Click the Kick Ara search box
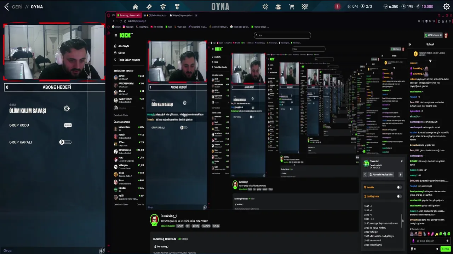This screenshot has height=254, width=453. pyautogui.click(x=282, y=35)
